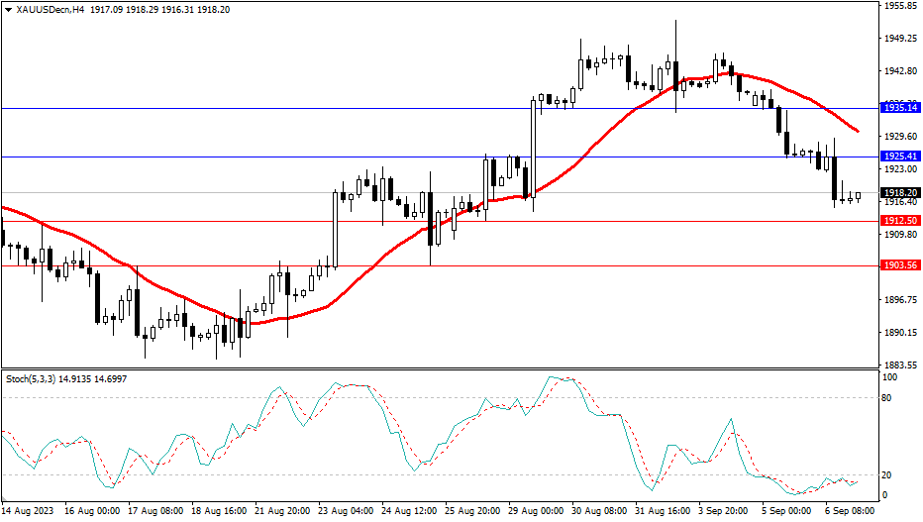Click the Stoch(5,3,3) indicator label
The height and width of the screenshot is (522, 923).
(x=28, y=378)
